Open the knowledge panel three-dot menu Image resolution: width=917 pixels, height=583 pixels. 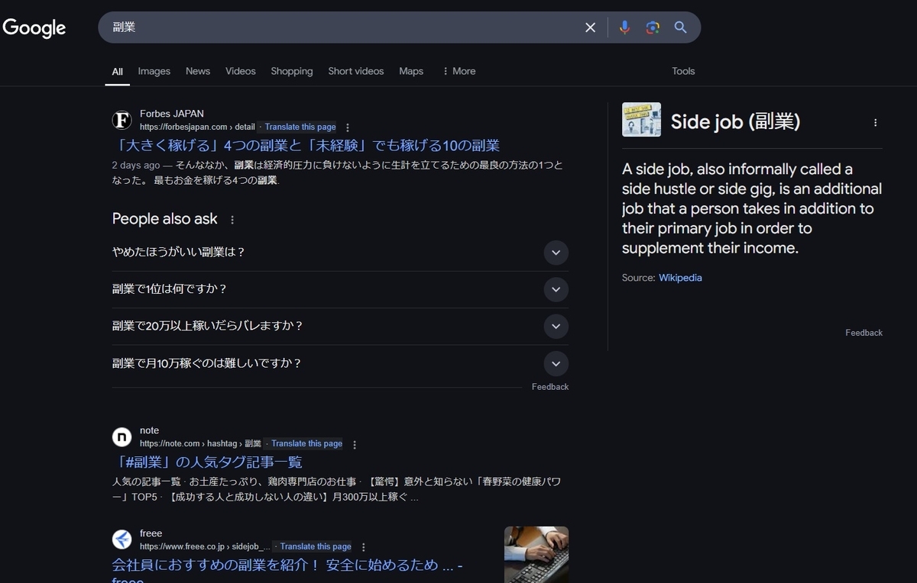click(x=875, y=122)
